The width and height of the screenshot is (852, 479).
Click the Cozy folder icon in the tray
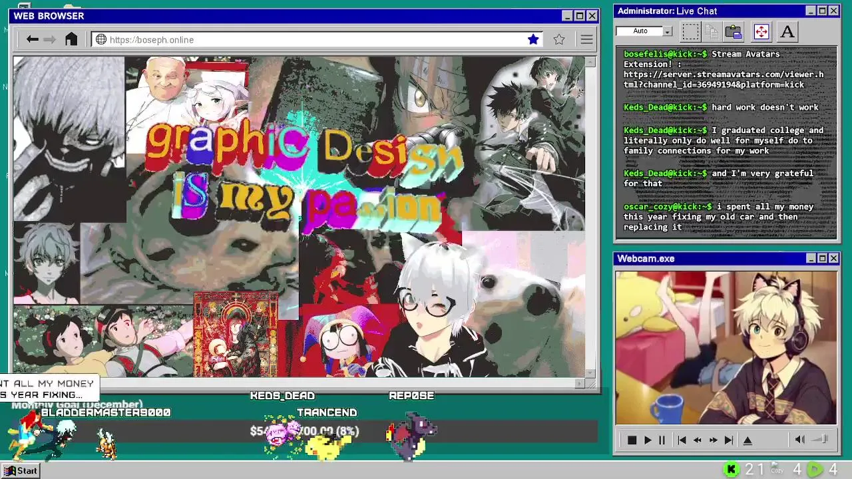pos(776,469)
